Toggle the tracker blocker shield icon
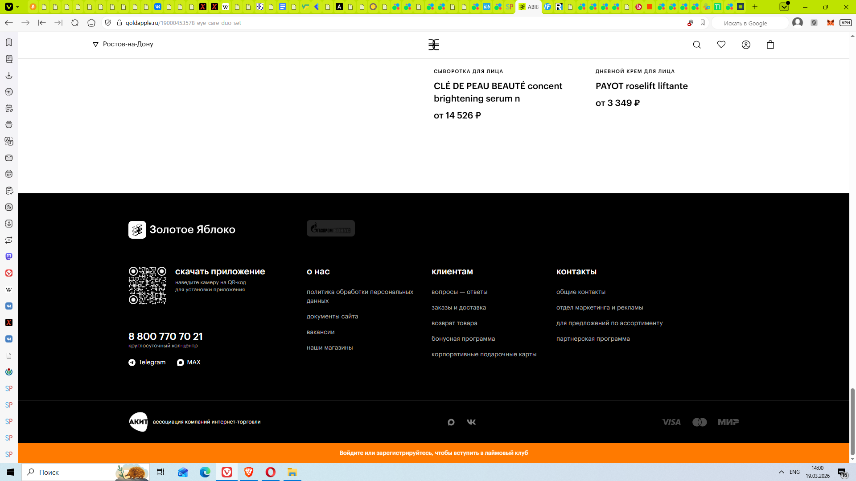Screen dimensions: 856x481 click(x=108, y=23)
